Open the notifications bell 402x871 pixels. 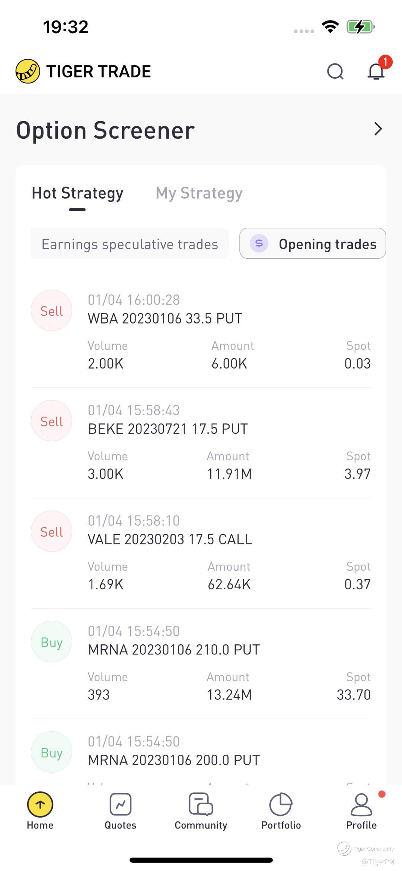coord(376,71)
